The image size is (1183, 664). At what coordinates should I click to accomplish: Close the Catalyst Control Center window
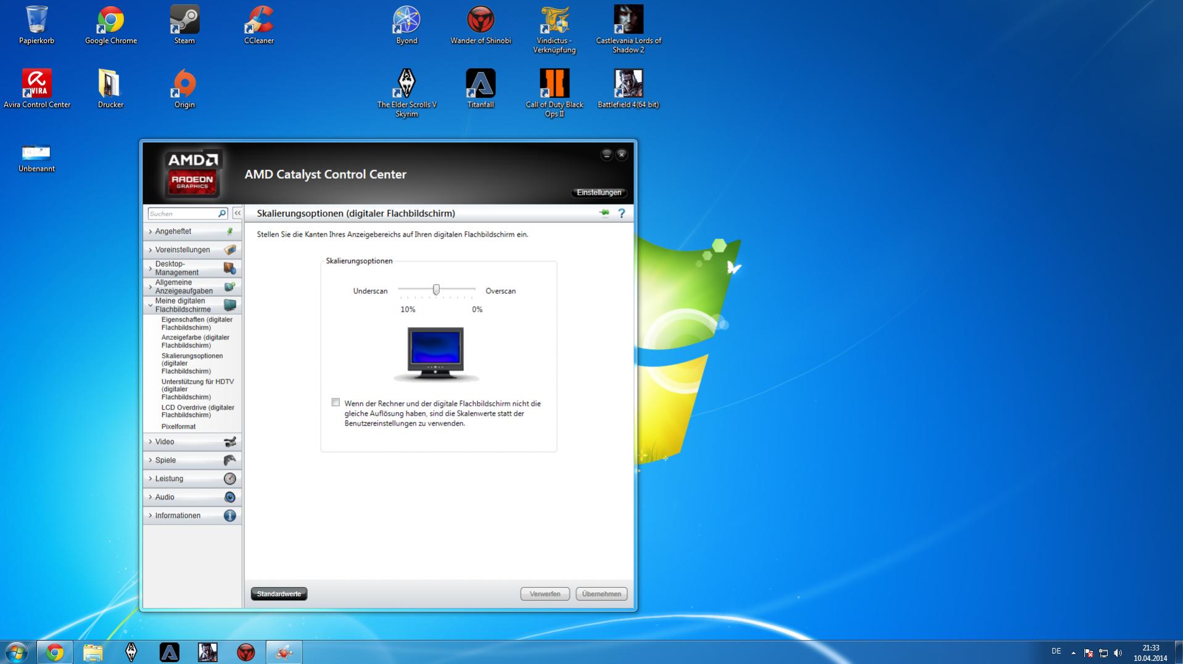(x=622, y=155)
